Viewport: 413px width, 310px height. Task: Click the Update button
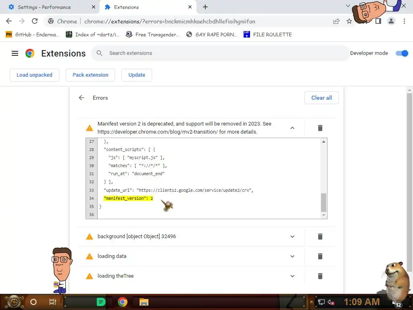pyautogui.click(x=137, y=75)
